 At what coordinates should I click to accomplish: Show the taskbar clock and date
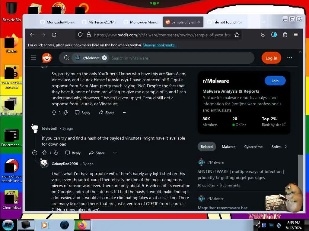click(x=294, y=225)
